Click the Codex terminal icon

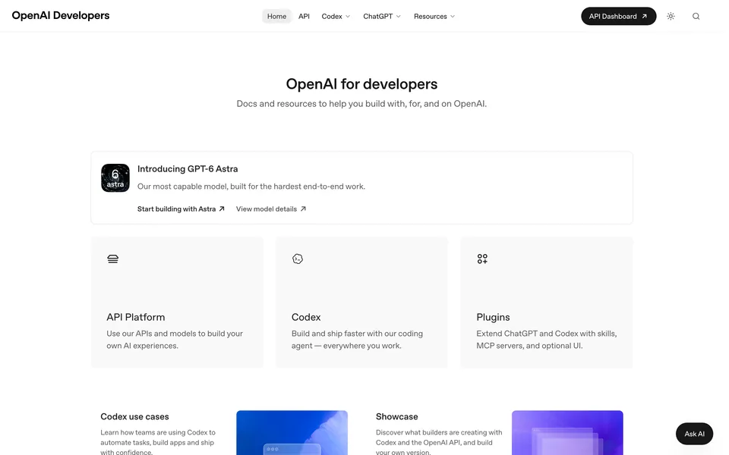pyautogui.click(x=298, y=259)
